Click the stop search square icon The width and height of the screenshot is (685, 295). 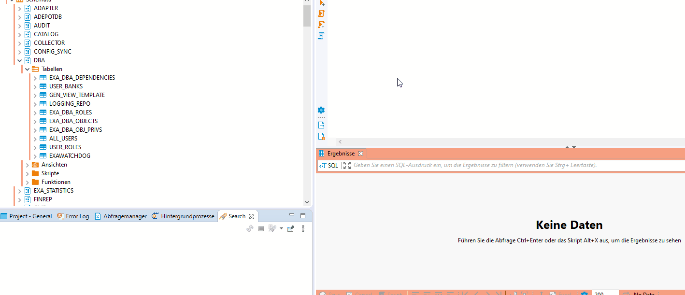click(x=261, y=229)
